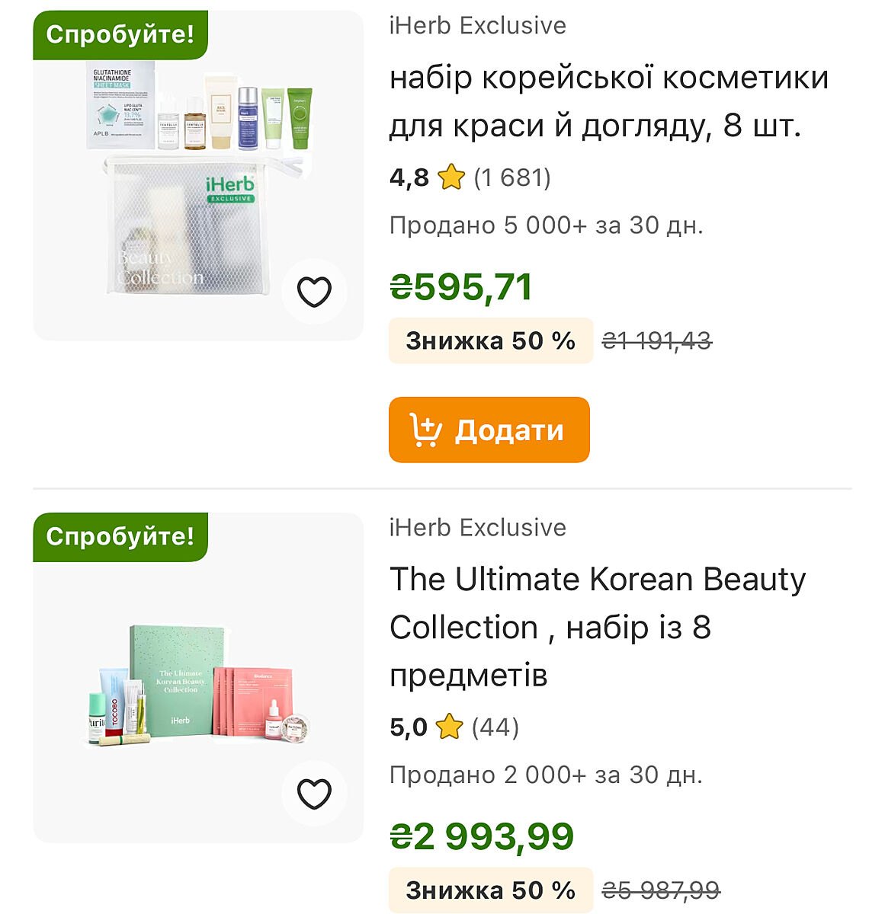The height and width of the screenshot is (914, 885).
Task: Click the rating star beside 5,0
Action: coord(449,727)
